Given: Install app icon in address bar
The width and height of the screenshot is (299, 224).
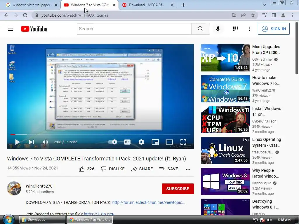Looking at the screenshot, I should click(x=234, y=15).
